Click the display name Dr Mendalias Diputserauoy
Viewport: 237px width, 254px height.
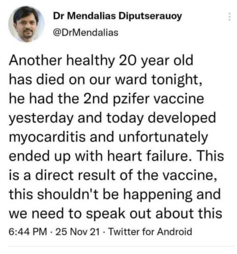117,17
